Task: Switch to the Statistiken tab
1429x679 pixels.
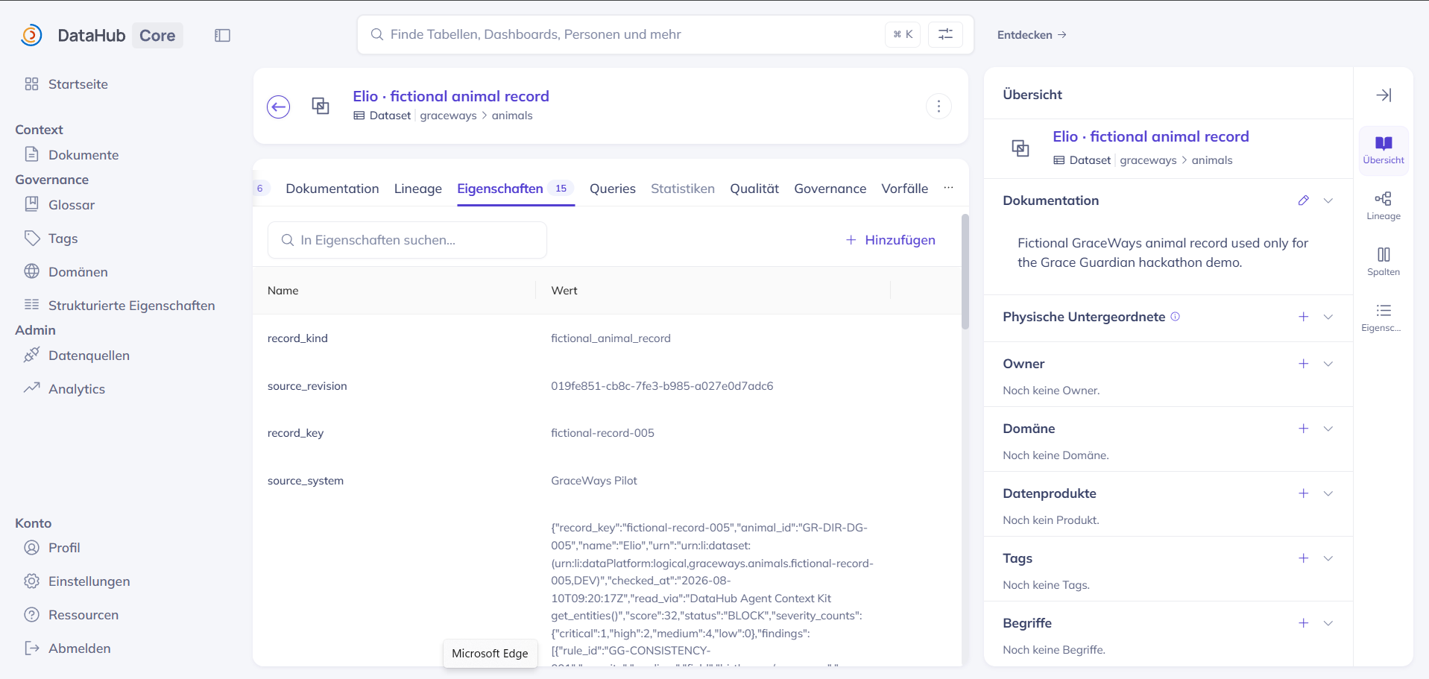Action: click(x=683, y=189)
